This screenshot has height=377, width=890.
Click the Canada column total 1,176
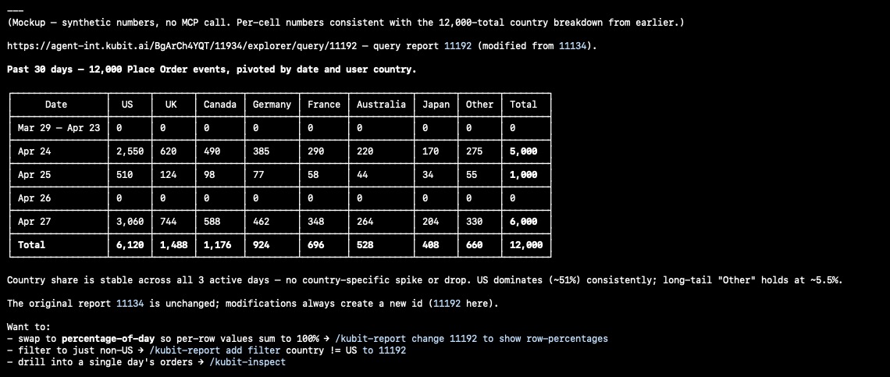pos(217,245)
